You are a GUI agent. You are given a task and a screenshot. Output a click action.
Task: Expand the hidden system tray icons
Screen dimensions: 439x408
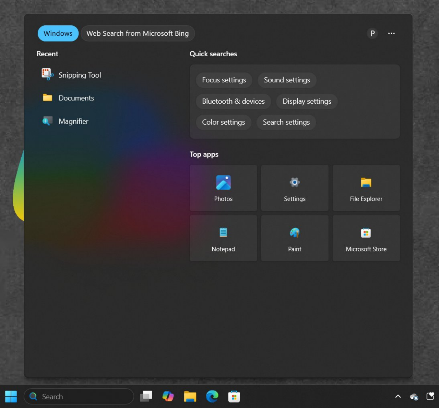pos(398,397)
